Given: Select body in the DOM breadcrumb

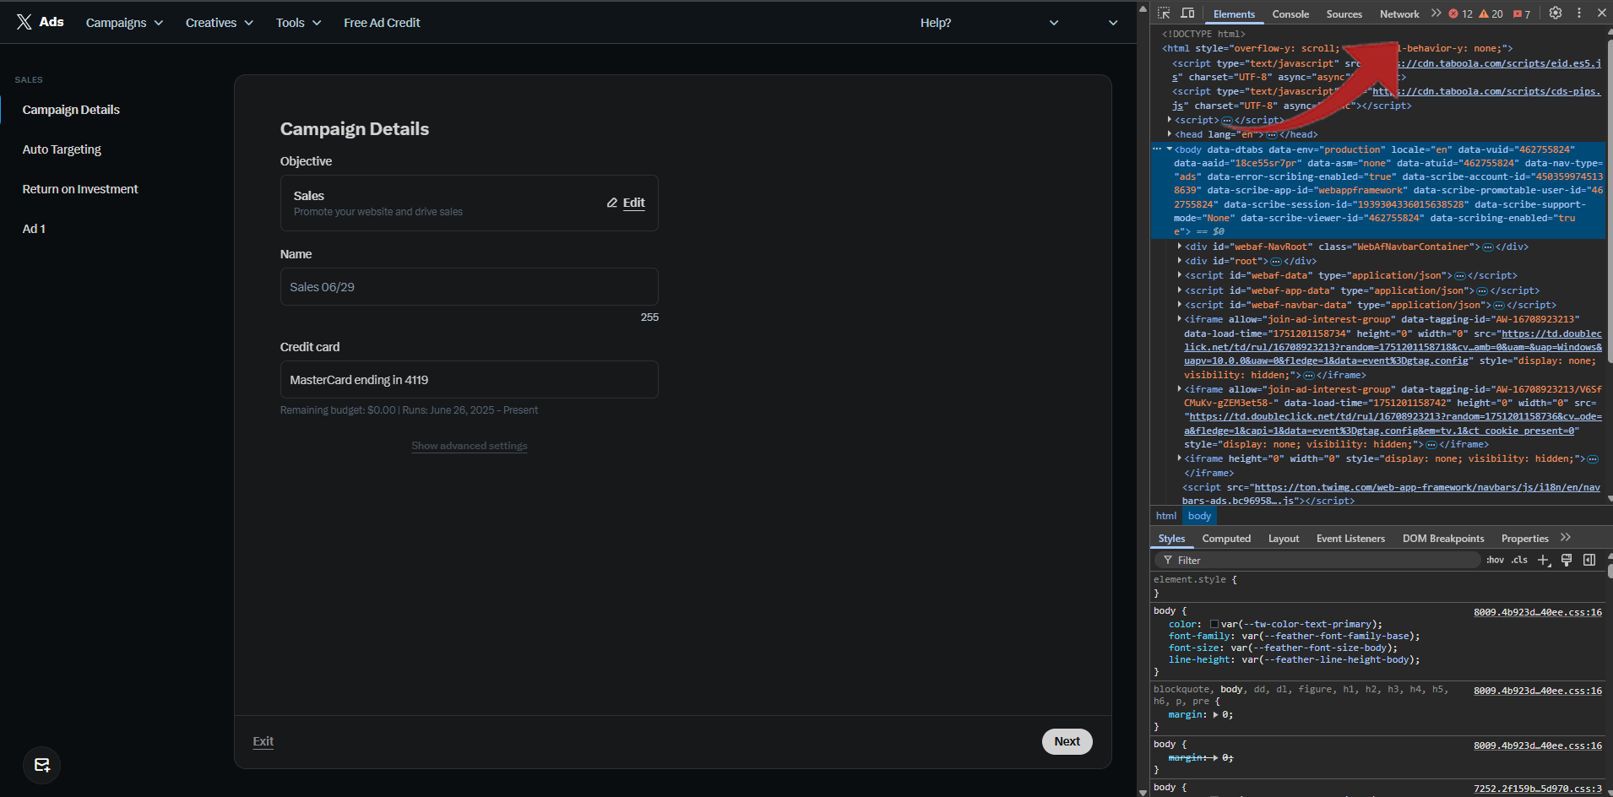Looking at the screenshot, I should (x=1199, y=516).
